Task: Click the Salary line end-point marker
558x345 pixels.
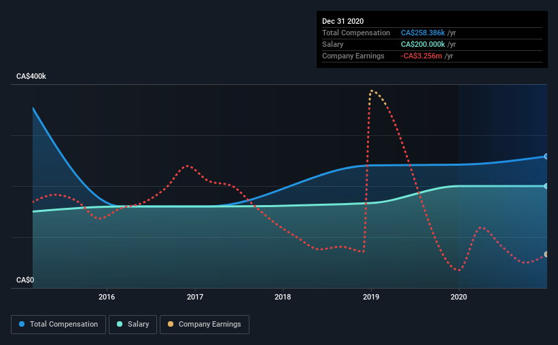Action: click(x=546, y=186)
